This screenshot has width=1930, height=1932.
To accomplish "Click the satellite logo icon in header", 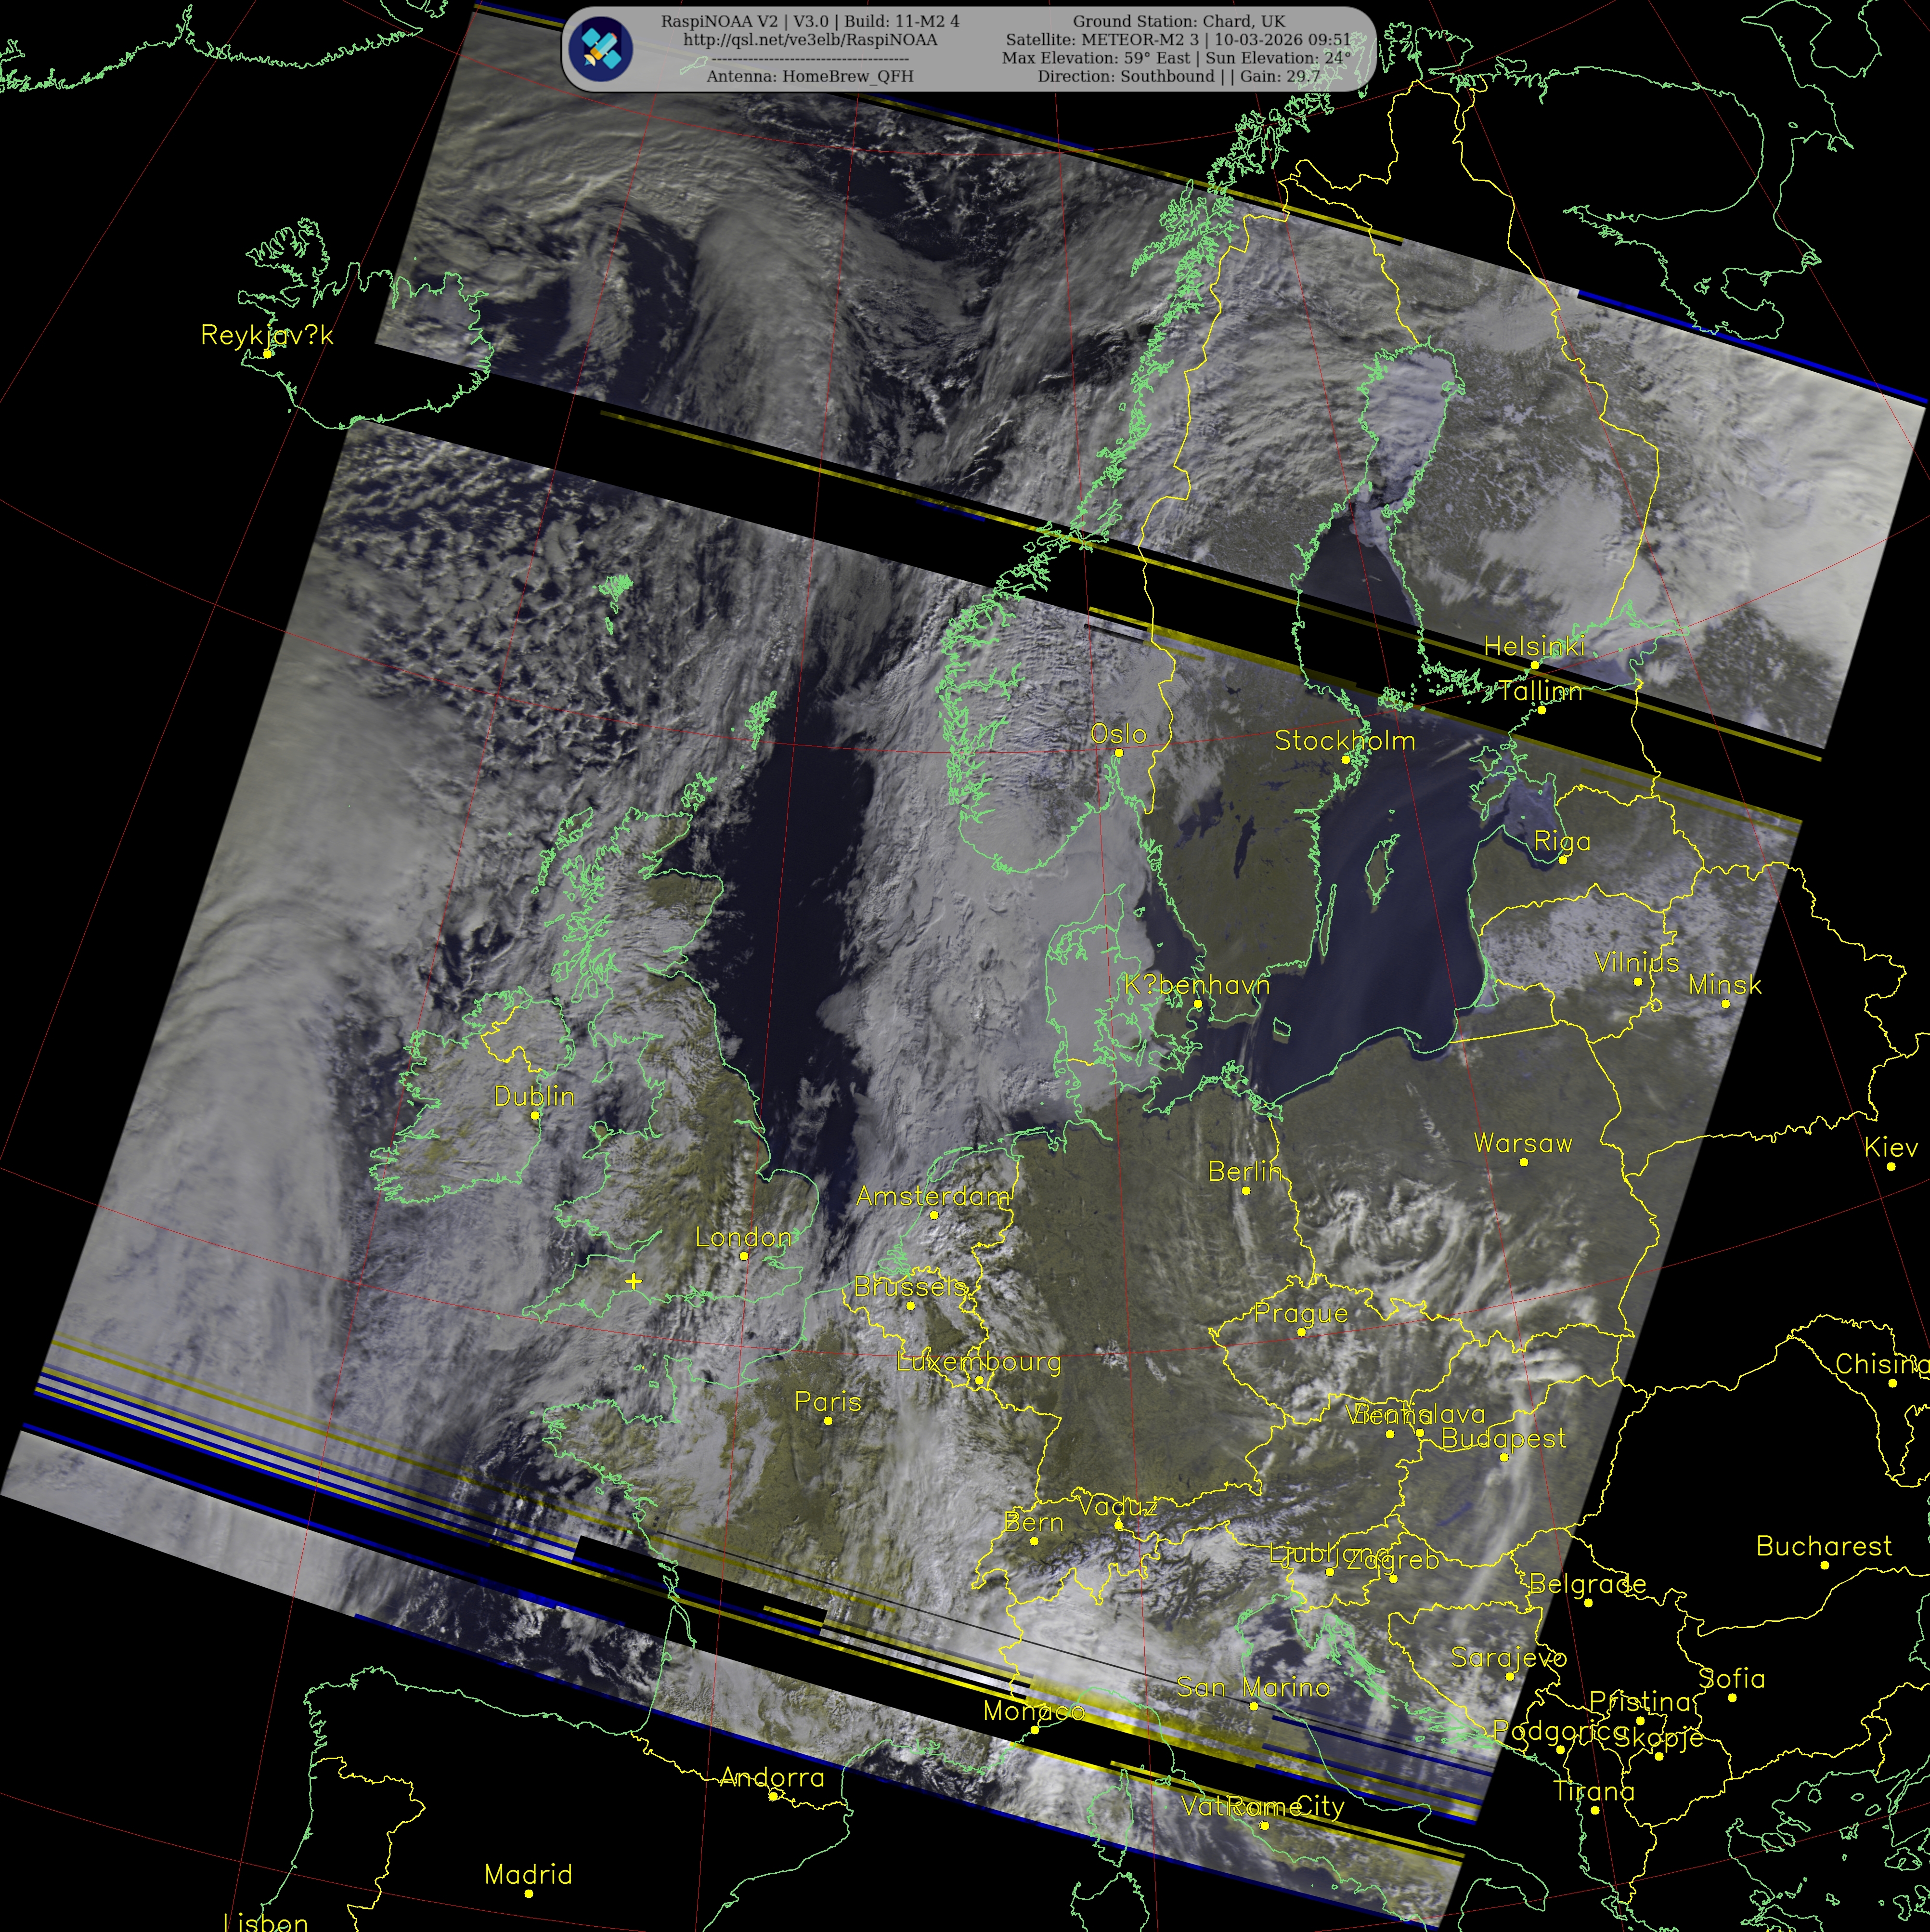I will 600,48.
